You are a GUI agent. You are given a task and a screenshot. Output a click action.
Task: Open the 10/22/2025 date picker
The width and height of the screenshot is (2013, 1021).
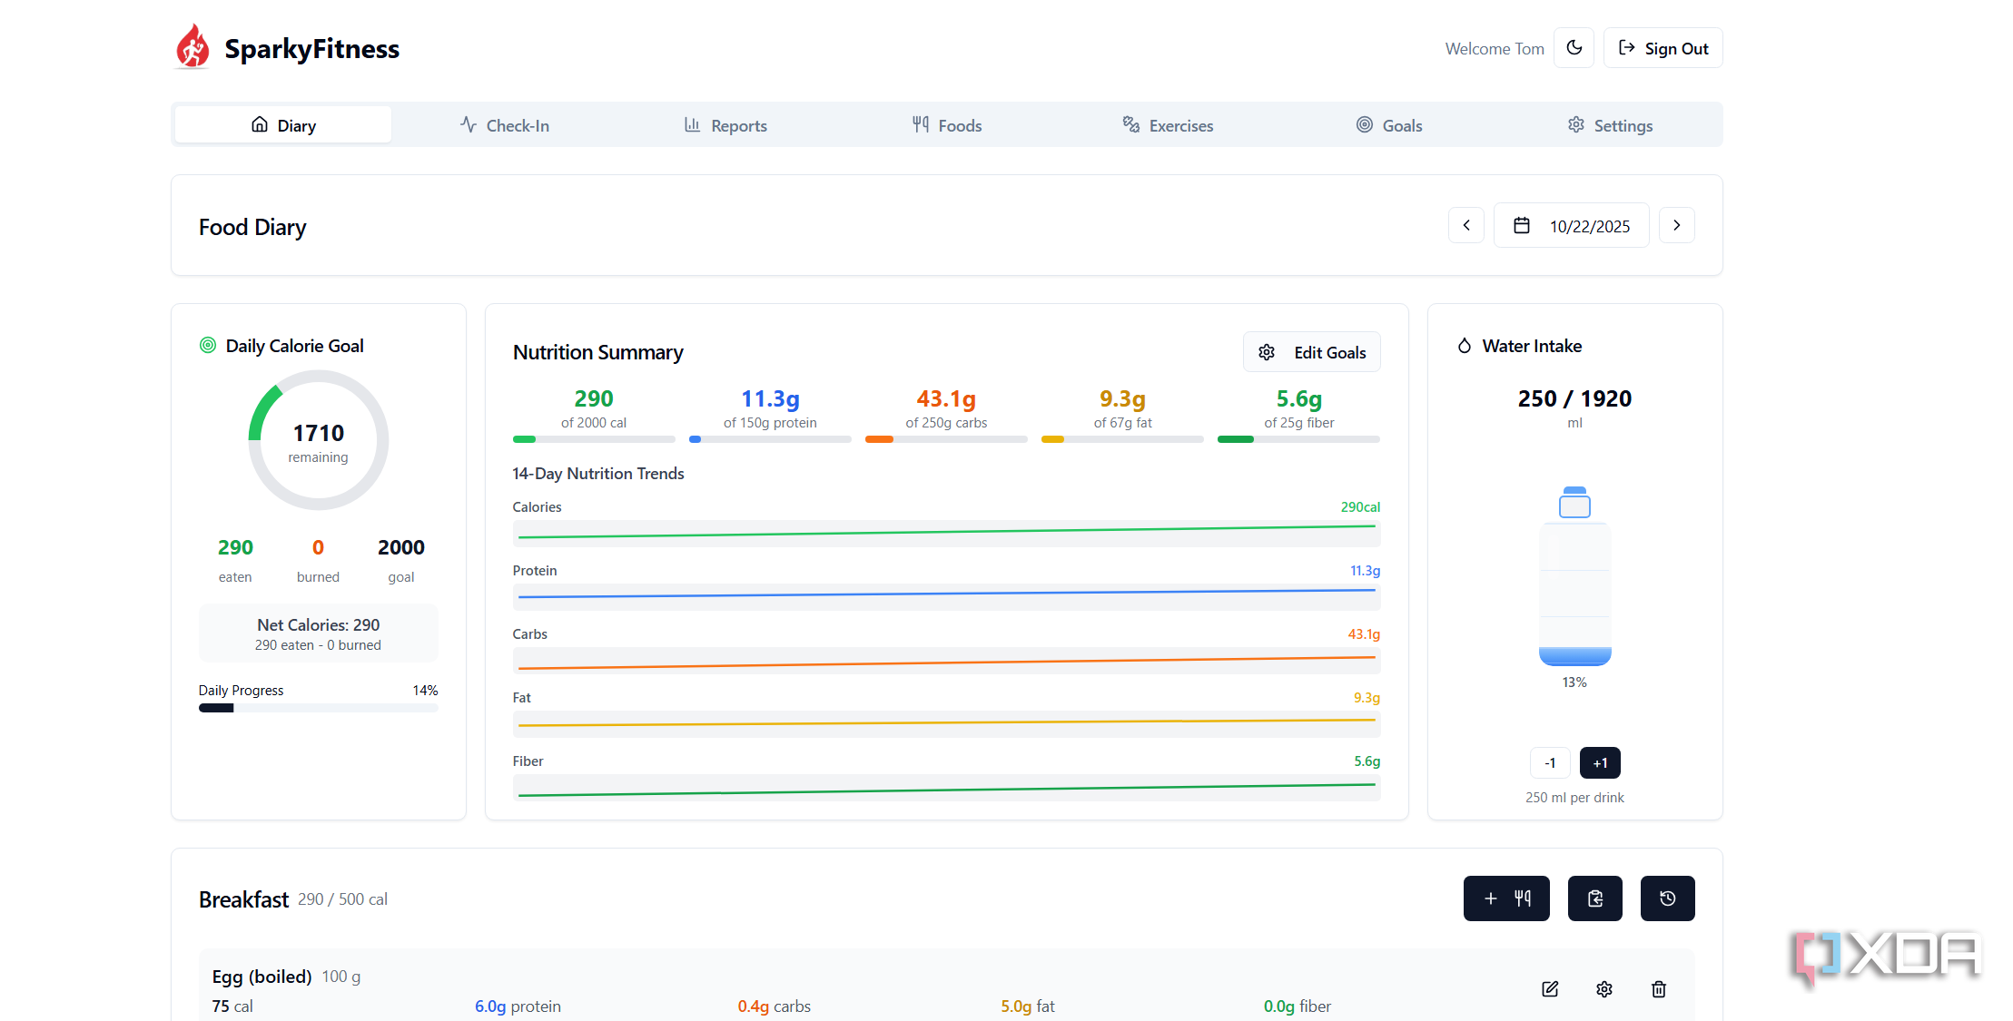pyautogui.click(x=1572, y=225)
